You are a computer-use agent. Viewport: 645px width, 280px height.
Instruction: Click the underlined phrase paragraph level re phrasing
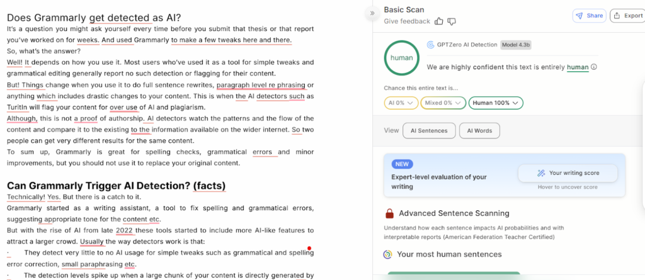[x=261, y=85]
